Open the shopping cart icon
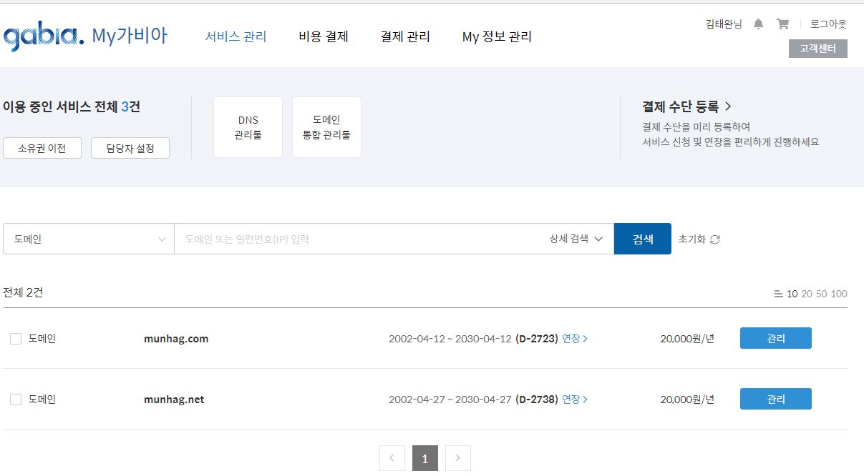Screen dimensions: 864x476 pos(782,24)
